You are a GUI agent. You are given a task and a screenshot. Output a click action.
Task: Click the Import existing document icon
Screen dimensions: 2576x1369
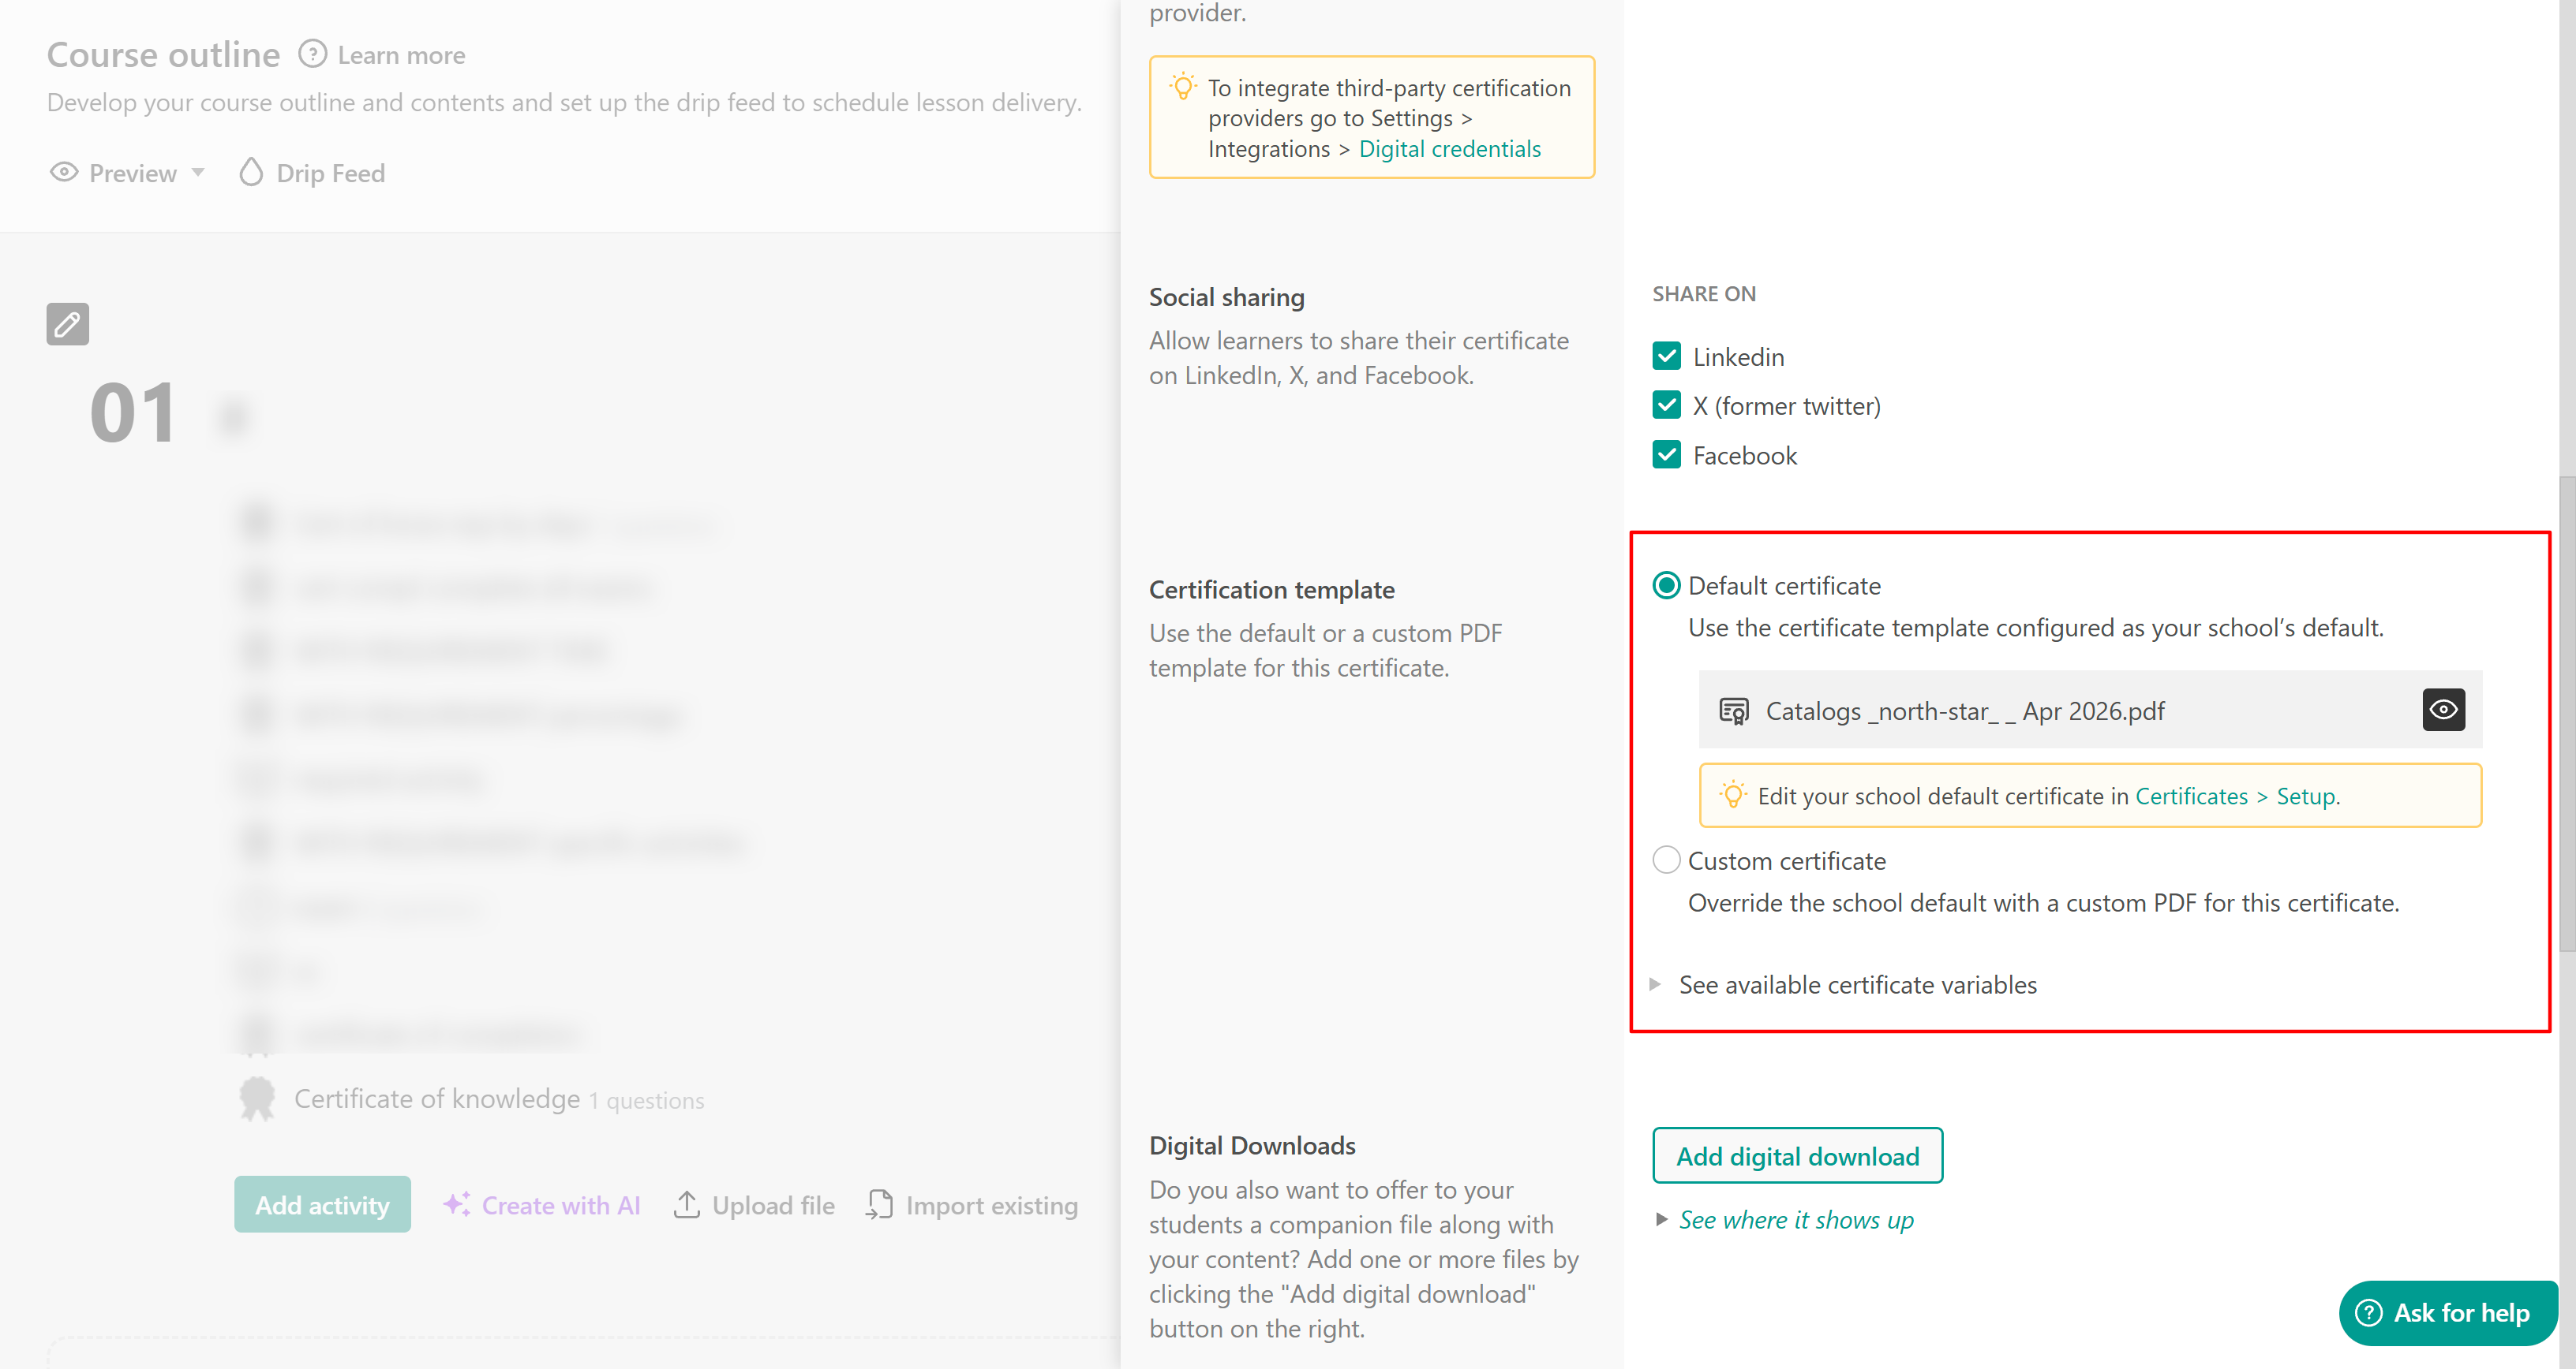point(879,1205)
